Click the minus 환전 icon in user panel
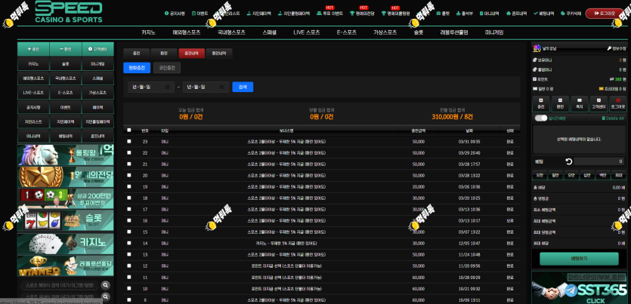Viewport: 631px width, 304px height. pyautogui.click(x=560, y=100)
